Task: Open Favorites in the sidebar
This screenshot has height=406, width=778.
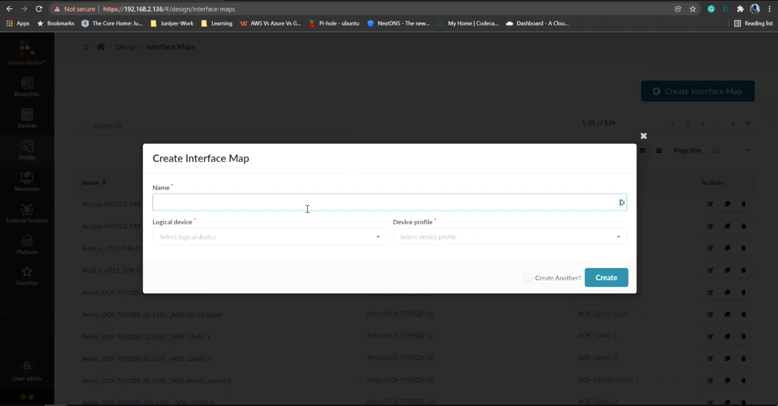Action: coord(27,276)
